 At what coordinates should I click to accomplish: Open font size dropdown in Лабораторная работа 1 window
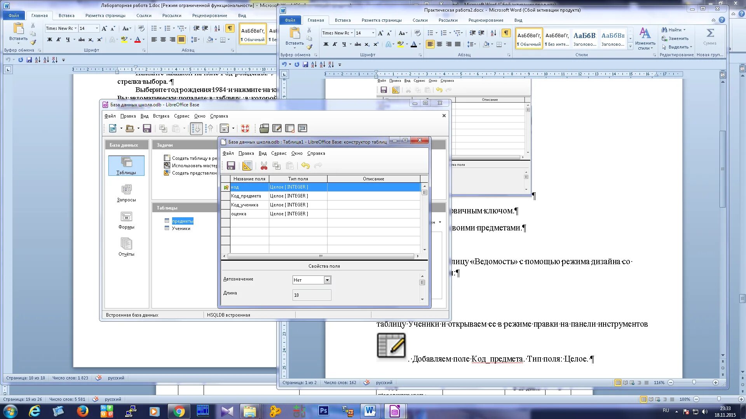point(97,28)
